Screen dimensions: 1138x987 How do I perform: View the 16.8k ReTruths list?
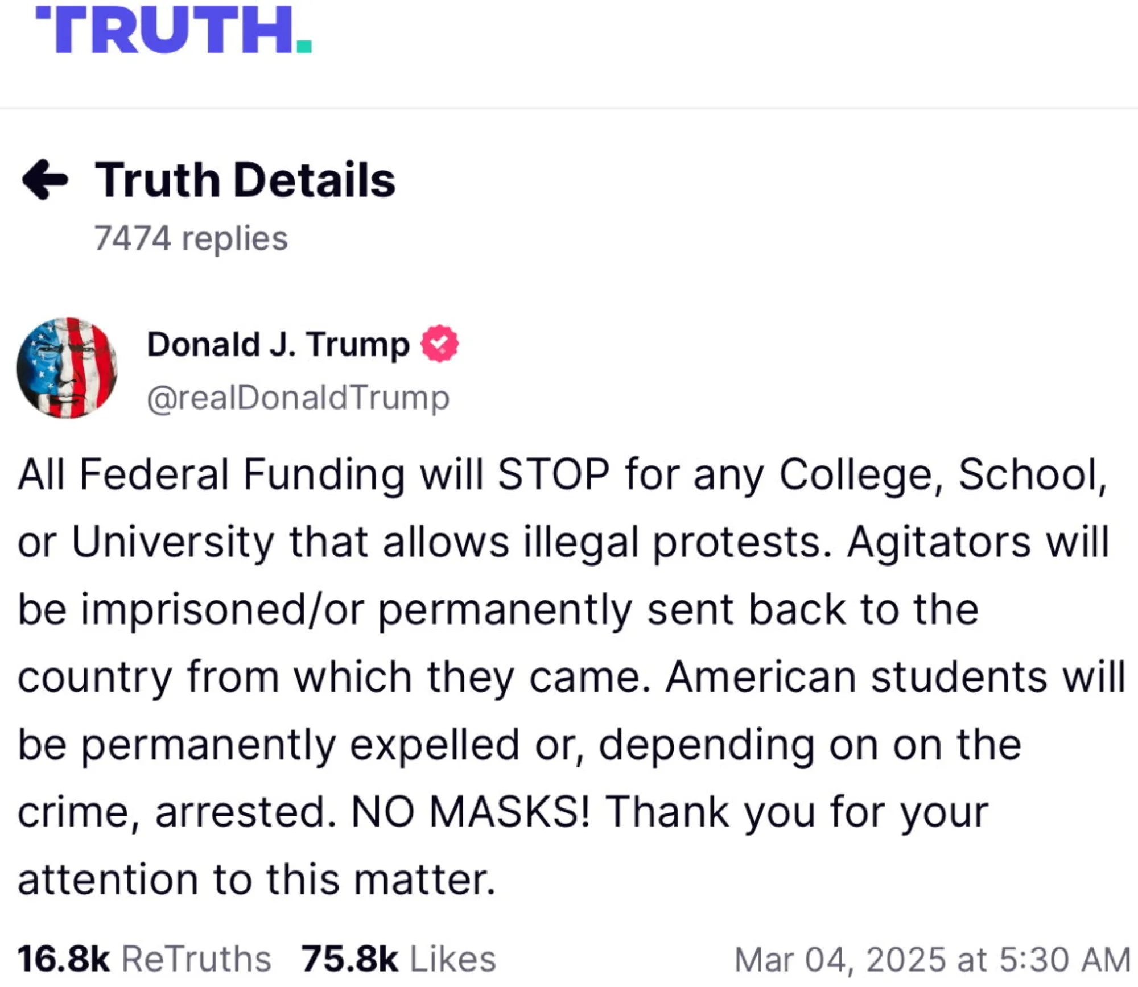click(145, 959)
